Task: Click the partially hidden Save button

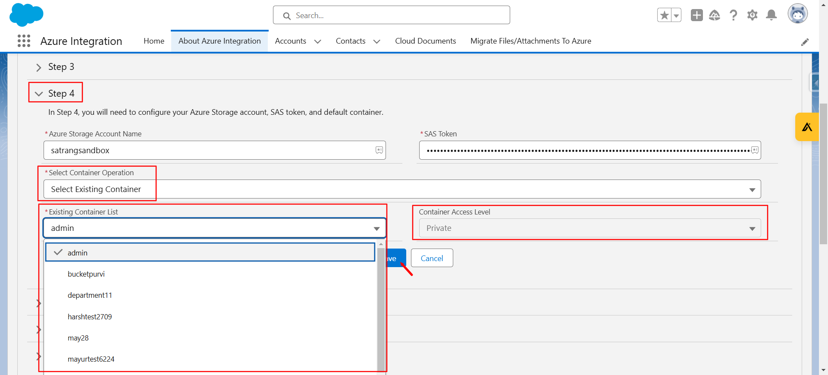Action: tap(396, 258)
